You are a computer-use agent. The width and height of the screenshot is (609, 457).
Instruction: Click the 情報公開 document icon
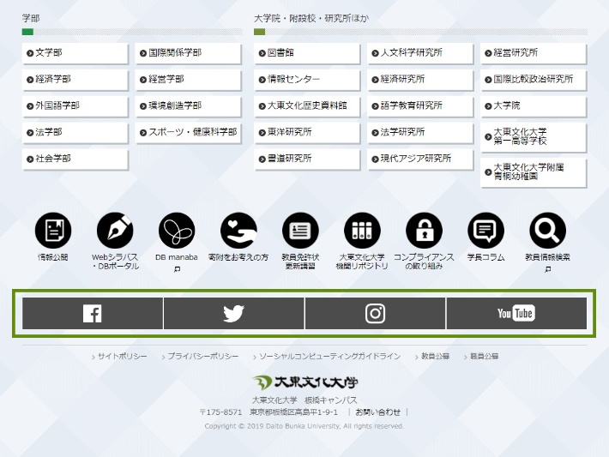53,231
